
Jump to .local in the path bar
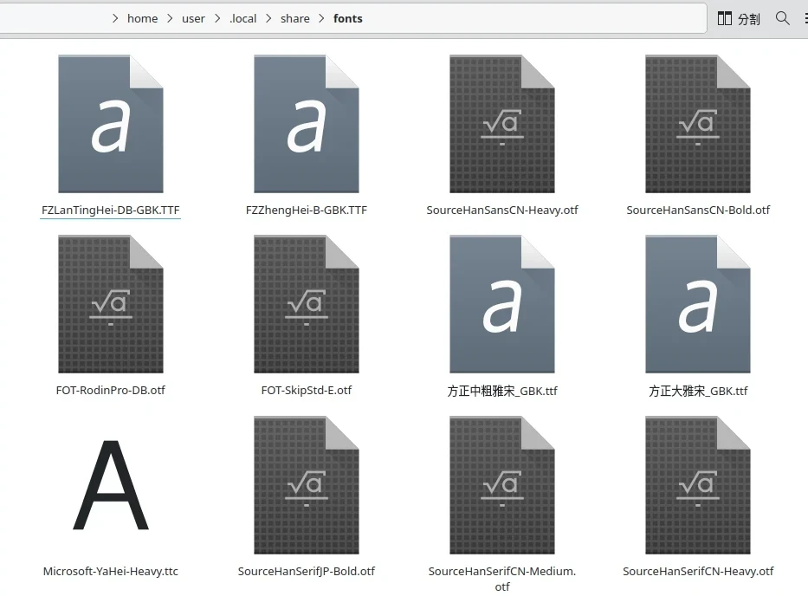click(243, 18)
